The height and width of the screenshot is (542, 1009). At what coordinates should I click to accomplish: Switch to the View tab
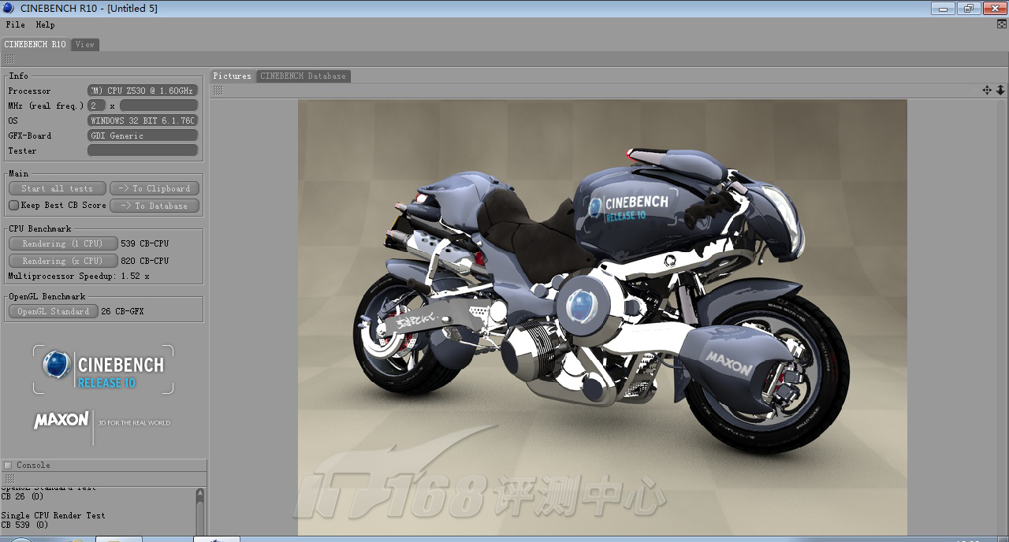pos(85,44)
